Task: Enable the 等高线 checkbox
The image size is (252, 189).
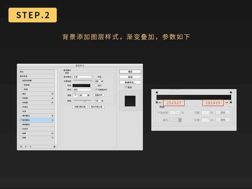Action: [x=22, y=85]
